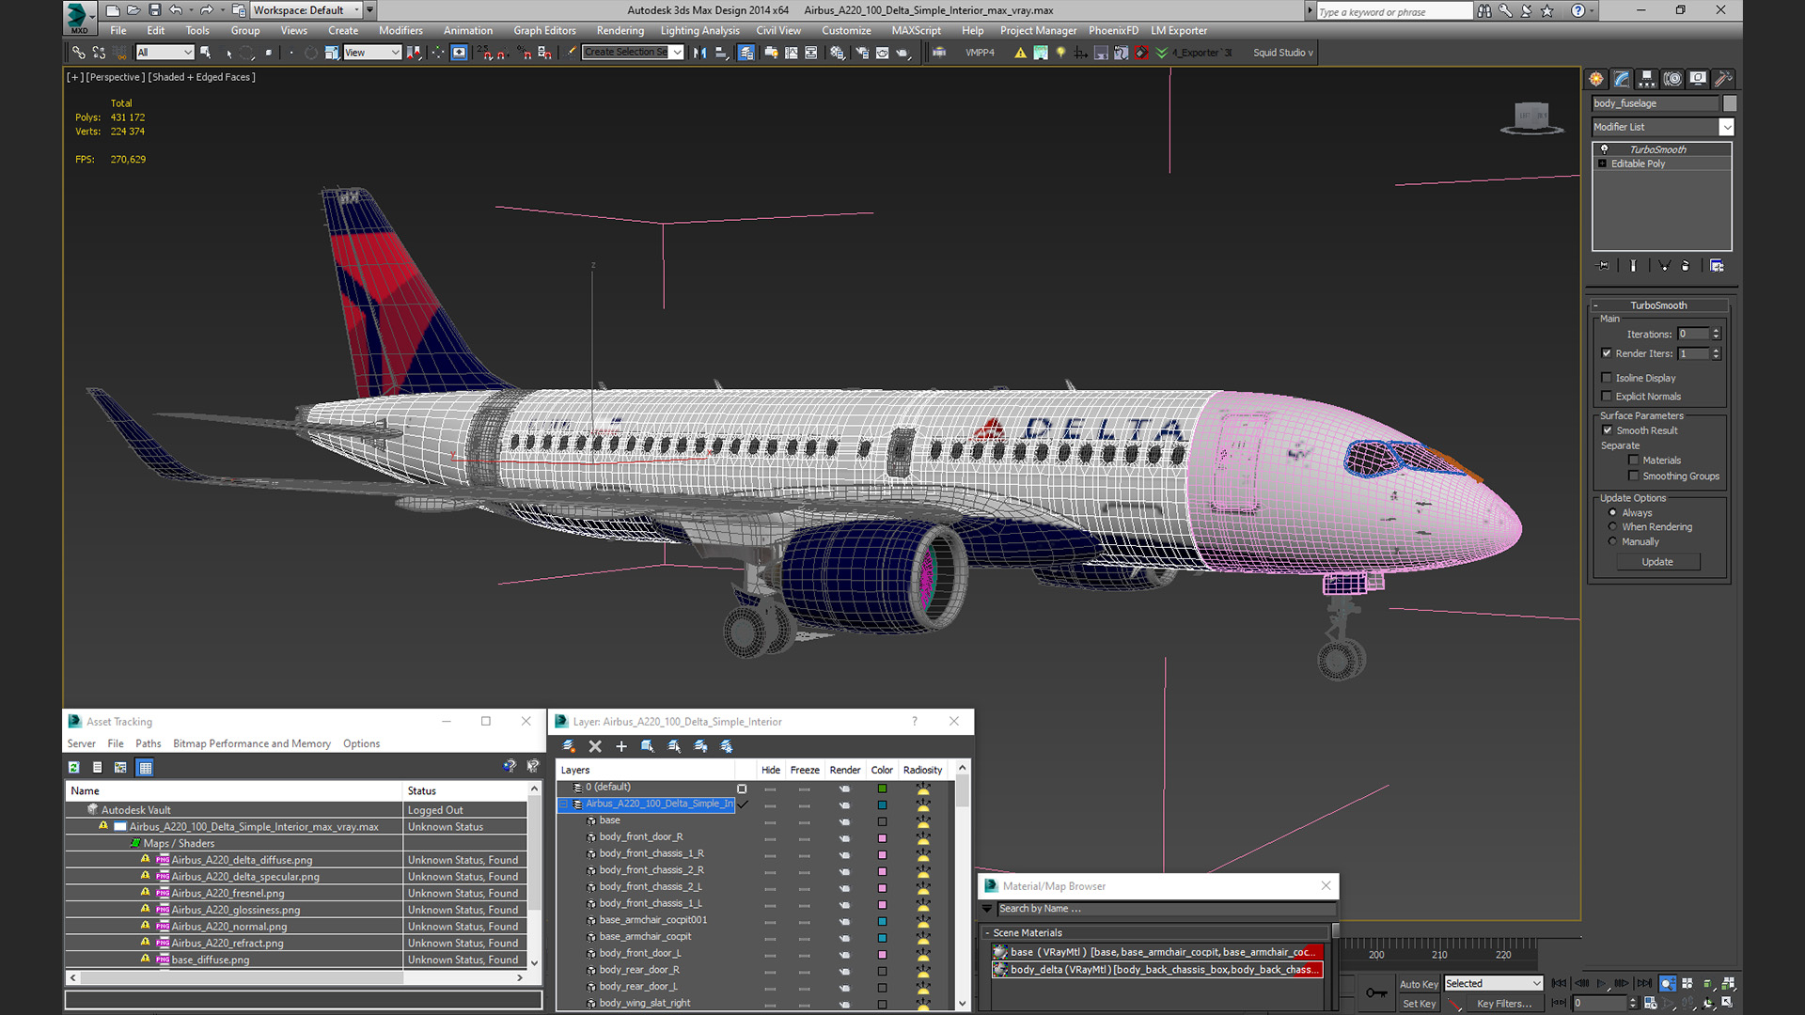Image resolution: width=1805 pixels, height=1015 pixels.
Task: Click the New Scene toolbar icon
Action: (x=113, y=10)
